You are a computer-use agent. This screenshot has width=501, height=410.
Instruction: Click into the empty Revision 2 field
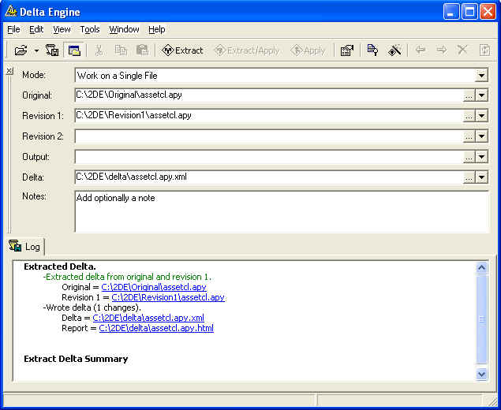tap(268, 136)
